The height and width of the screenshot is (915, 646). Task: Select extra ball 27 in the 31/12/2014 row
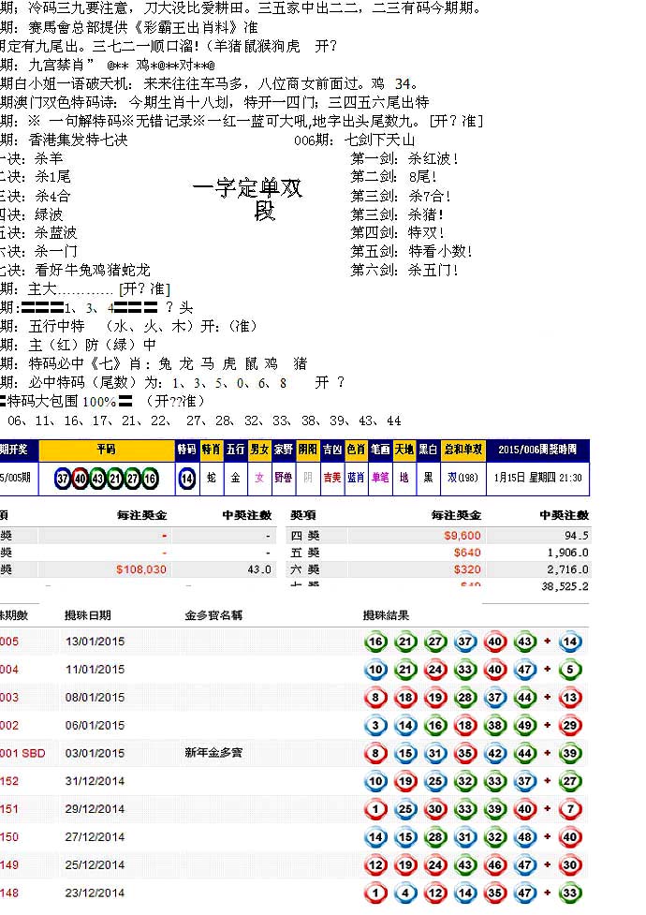click(569, 781)
